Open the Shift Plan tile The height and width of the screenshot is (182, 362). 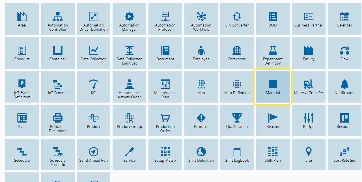pos(273,154)
